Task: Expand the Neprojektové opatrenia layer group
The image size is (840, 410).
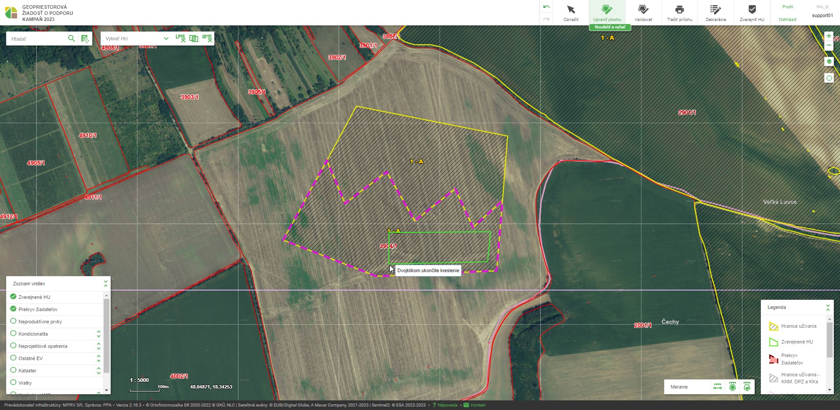Action: [98, 346]
